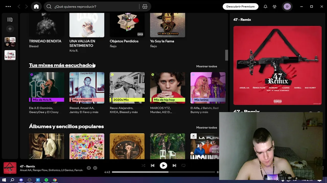327x183 pixels.
Task: Open second playlist thumbnail in sidebar
Action: (10, 55)
